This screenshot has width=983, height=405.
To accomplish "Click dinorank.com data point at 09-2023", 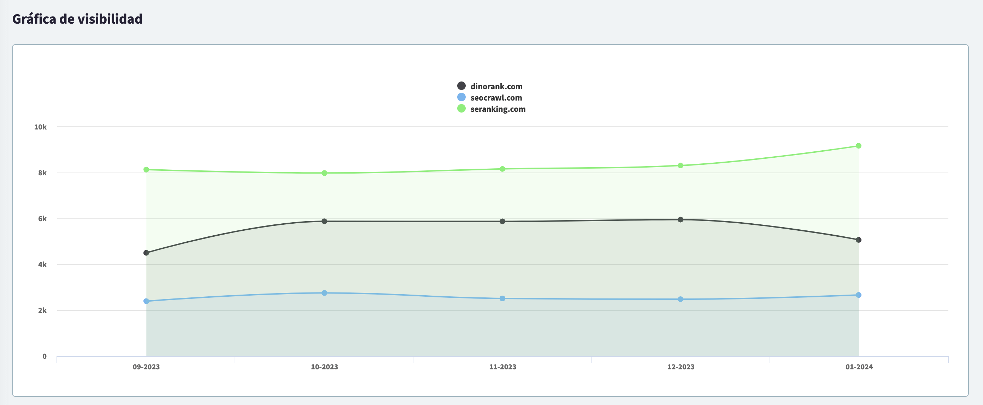I will pyautogui.click(x=146, y=253).
